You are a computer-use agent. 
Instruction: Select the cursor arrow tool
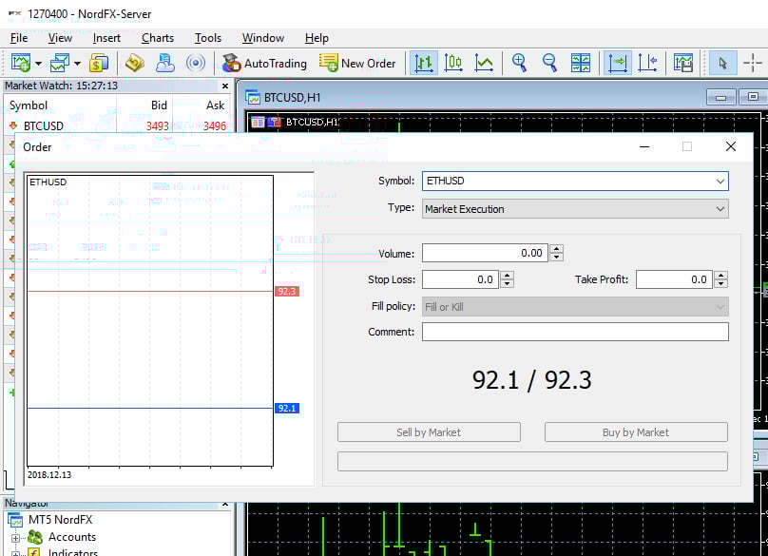pos(723,63)
